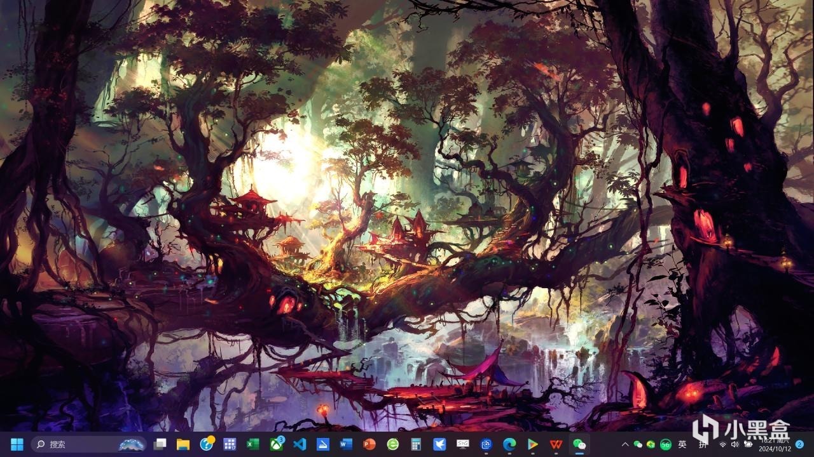
Task: Open Xbox app with badge 3
Action: tap(277, 444)
